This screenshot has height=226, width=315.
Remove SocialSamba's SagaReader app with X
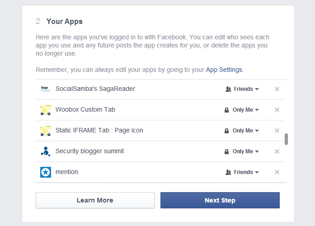[277, 89]
